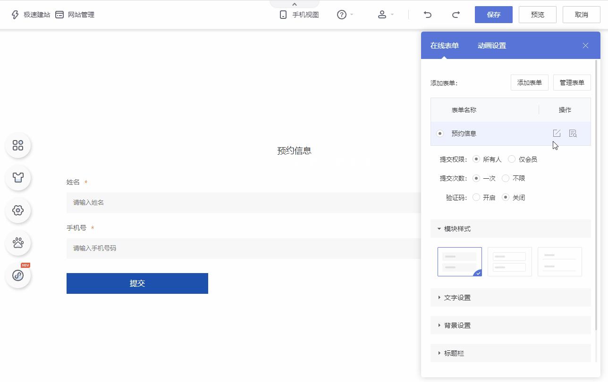Expand the 背景设置 section
Viewport: 608px width, 382px height.
511,325
